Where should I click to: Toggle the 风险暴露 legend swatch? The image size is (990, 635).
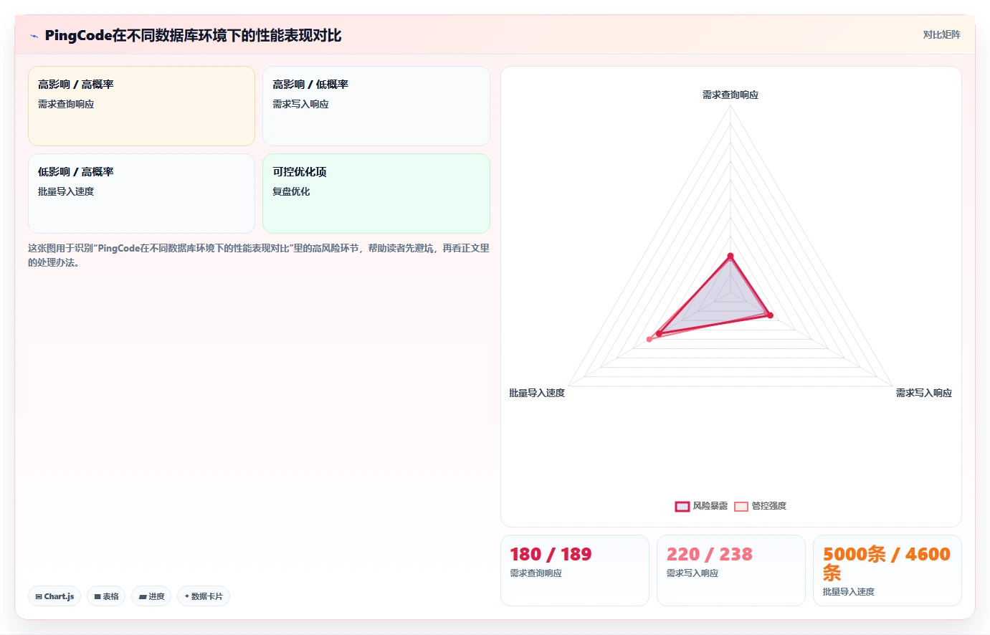click(x=682, y=506)
